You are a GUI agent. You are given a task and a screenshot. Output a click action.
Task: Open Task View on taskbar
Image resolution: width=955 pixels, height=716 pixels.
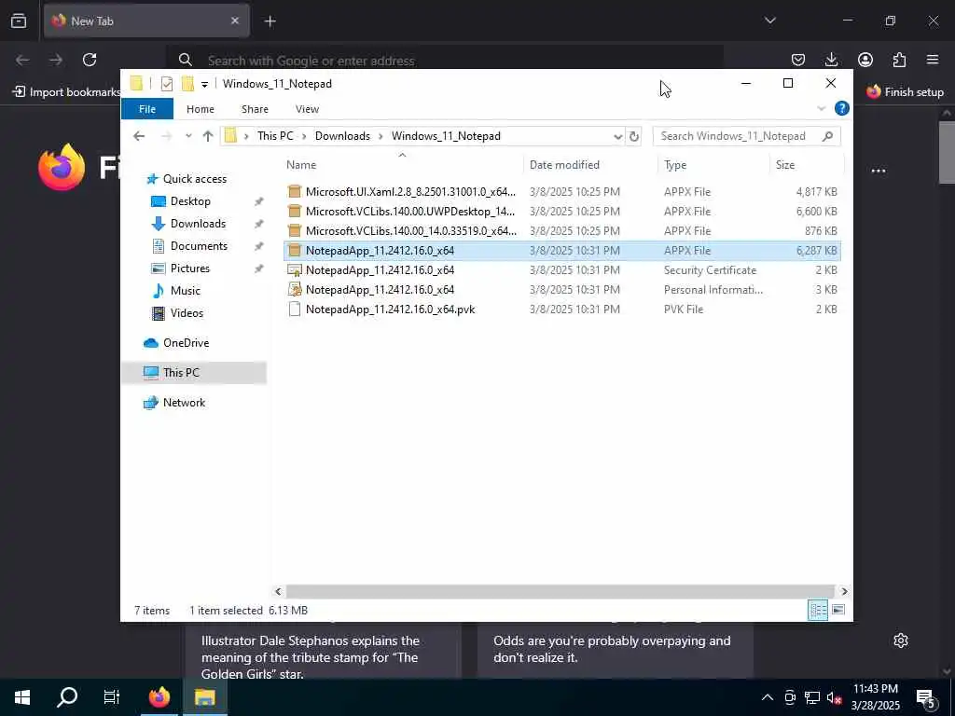click(x=112, y=697)
